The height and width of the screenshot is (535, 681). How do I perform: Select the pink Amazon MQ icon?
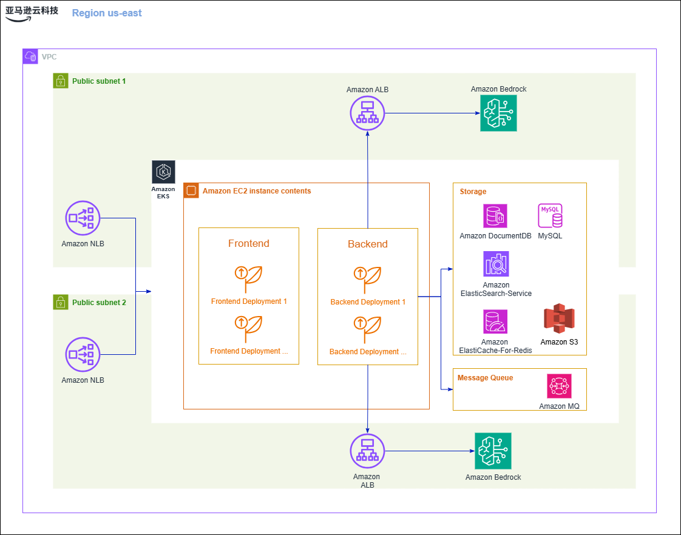559,386
